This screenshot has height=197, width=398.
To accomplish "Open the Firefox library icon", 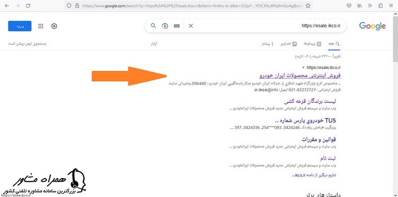I will click(x=360, y=5).
